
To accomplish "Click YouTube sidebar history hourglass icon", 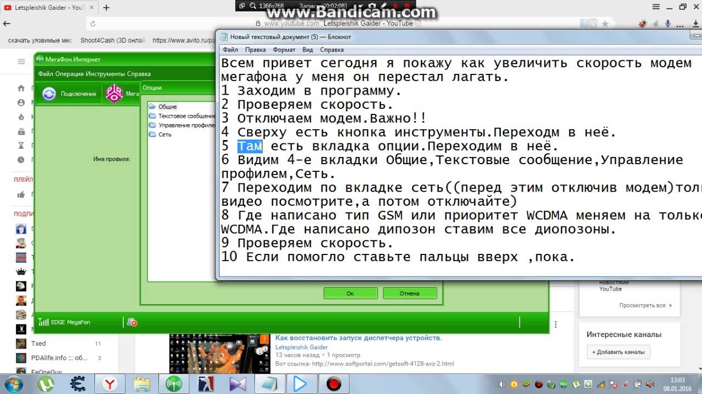I will tap(21, 146).
